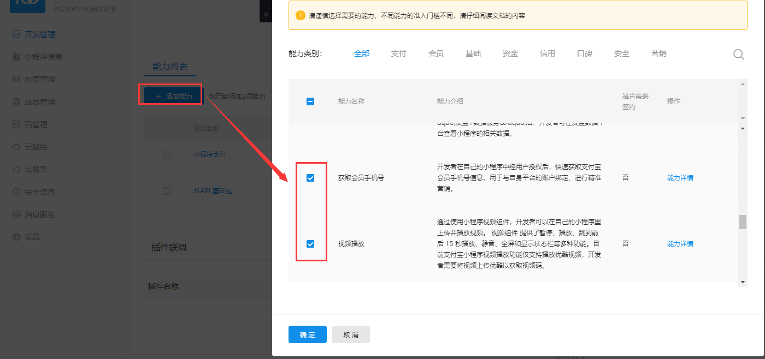
Task: Click the 确定 confirm button
Action: [x=307, y=334]
